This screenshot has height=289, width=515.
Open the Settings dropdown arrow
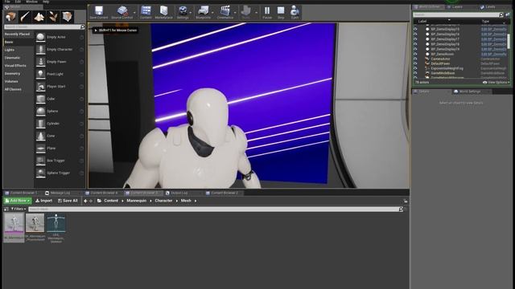click(x=191, y=13)
